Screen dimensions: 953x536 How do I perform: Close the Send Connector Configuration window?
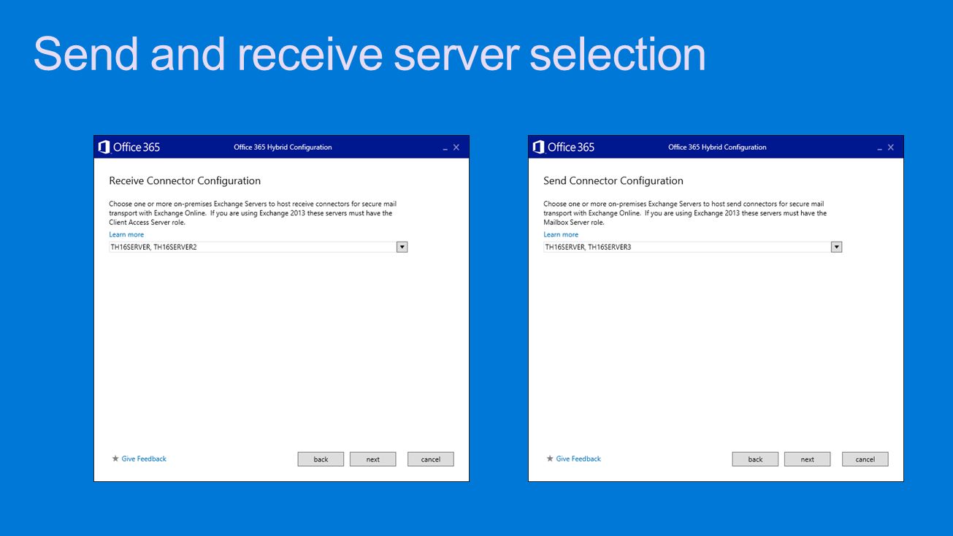(891, 148)
